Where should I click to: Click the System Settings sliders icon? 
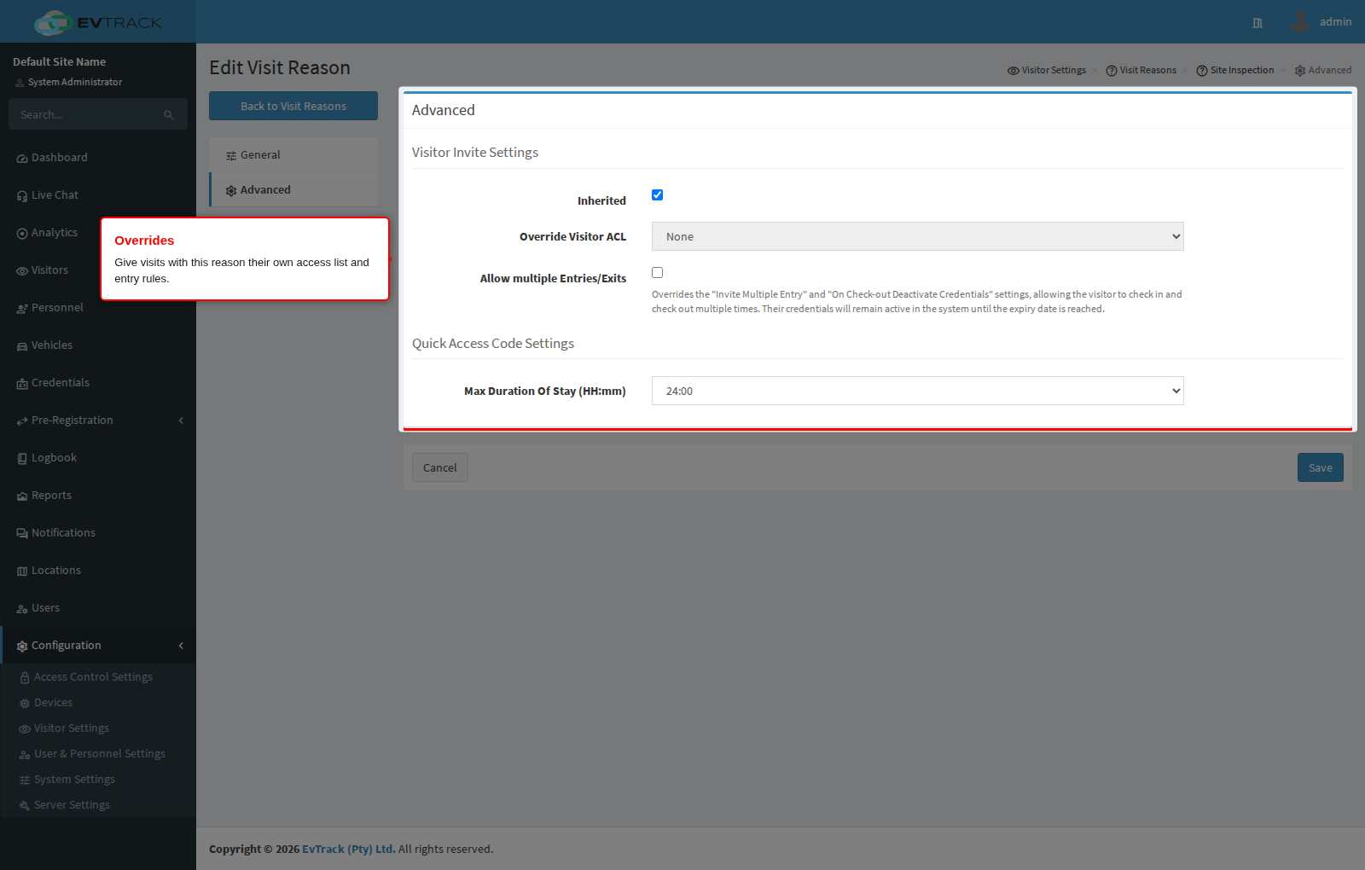click(25, 780)
